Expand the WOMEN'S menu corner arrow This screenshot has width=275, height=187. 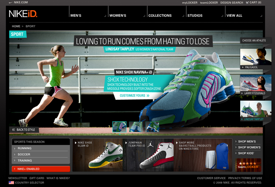tap(144, 16)
